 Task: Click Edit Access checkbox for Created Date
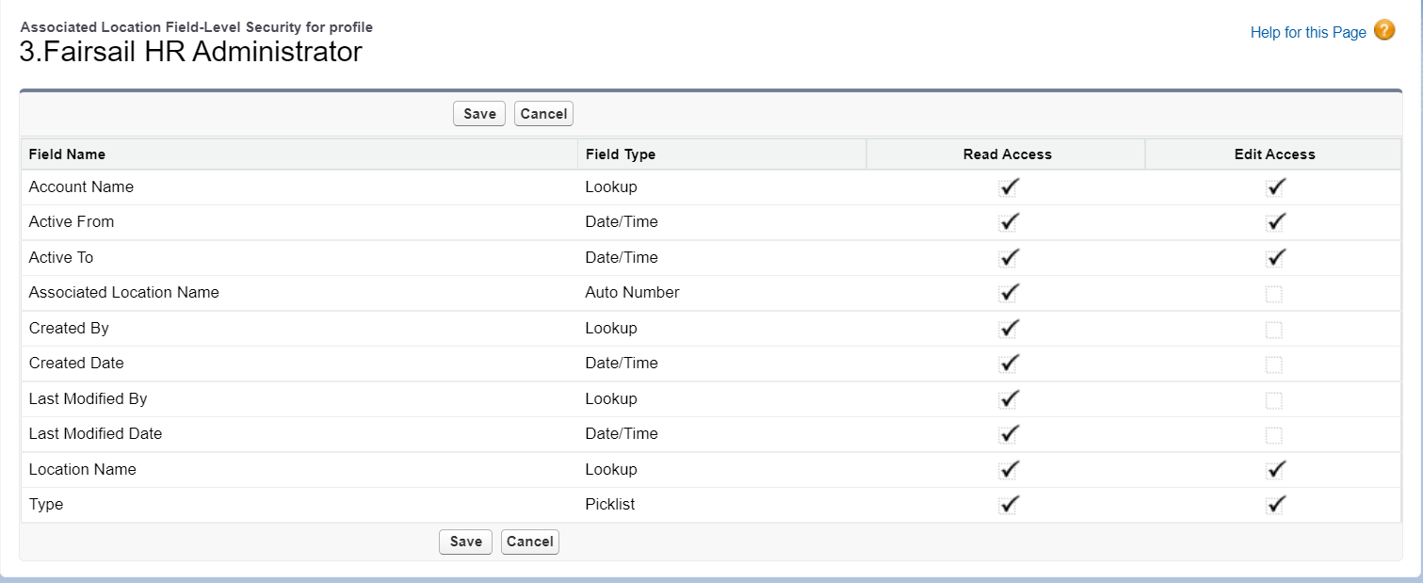[x=1274, y=364]
